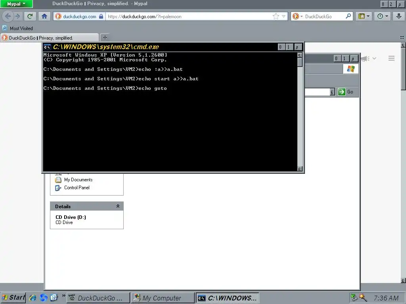This screenshot has width=406, height=304.
Task: Open the downloads arrow button
Action: pyautogui.click(x=399, y=17)
